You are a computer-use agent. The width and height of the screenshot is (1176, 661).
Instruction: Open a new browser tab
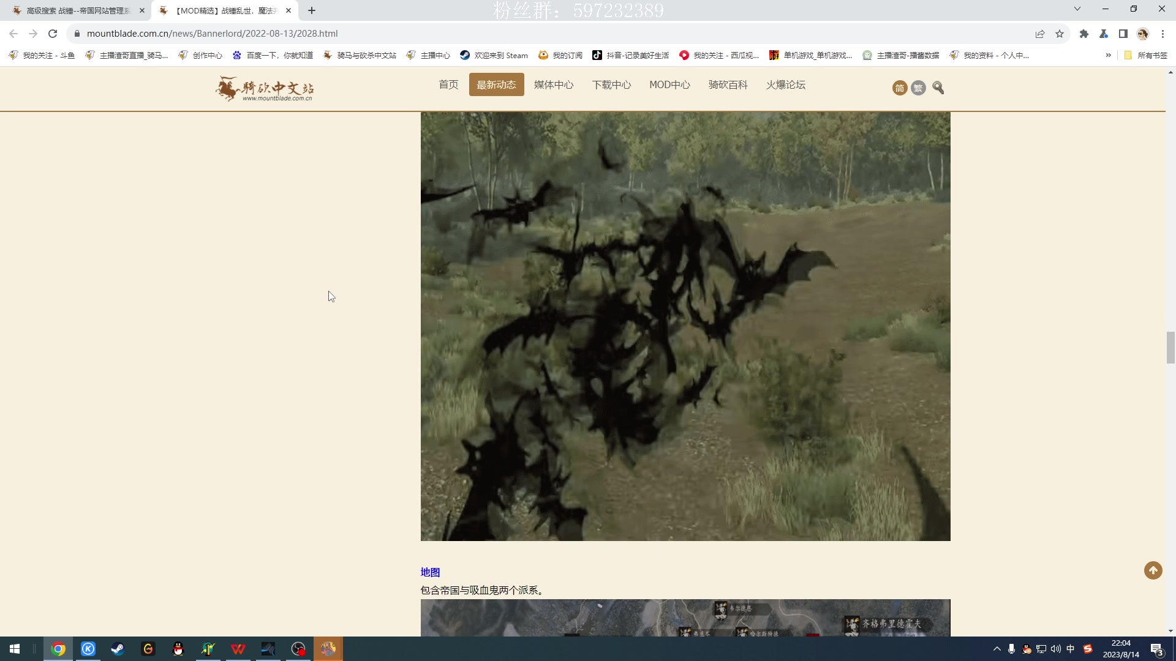[x=312, y=10]
